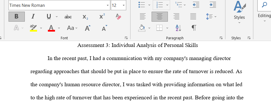Open underline style dropdown arrow
The image size is (271, 107).
click(57, 17)
